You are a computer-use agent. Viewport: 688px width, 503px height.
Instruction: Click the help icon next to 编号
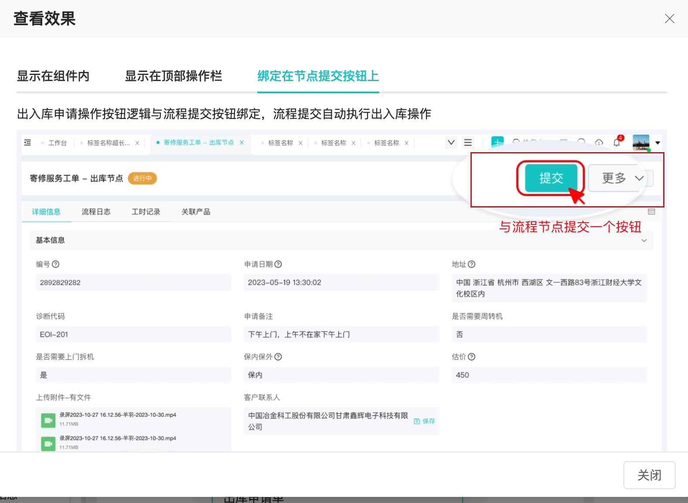point(55,264)
